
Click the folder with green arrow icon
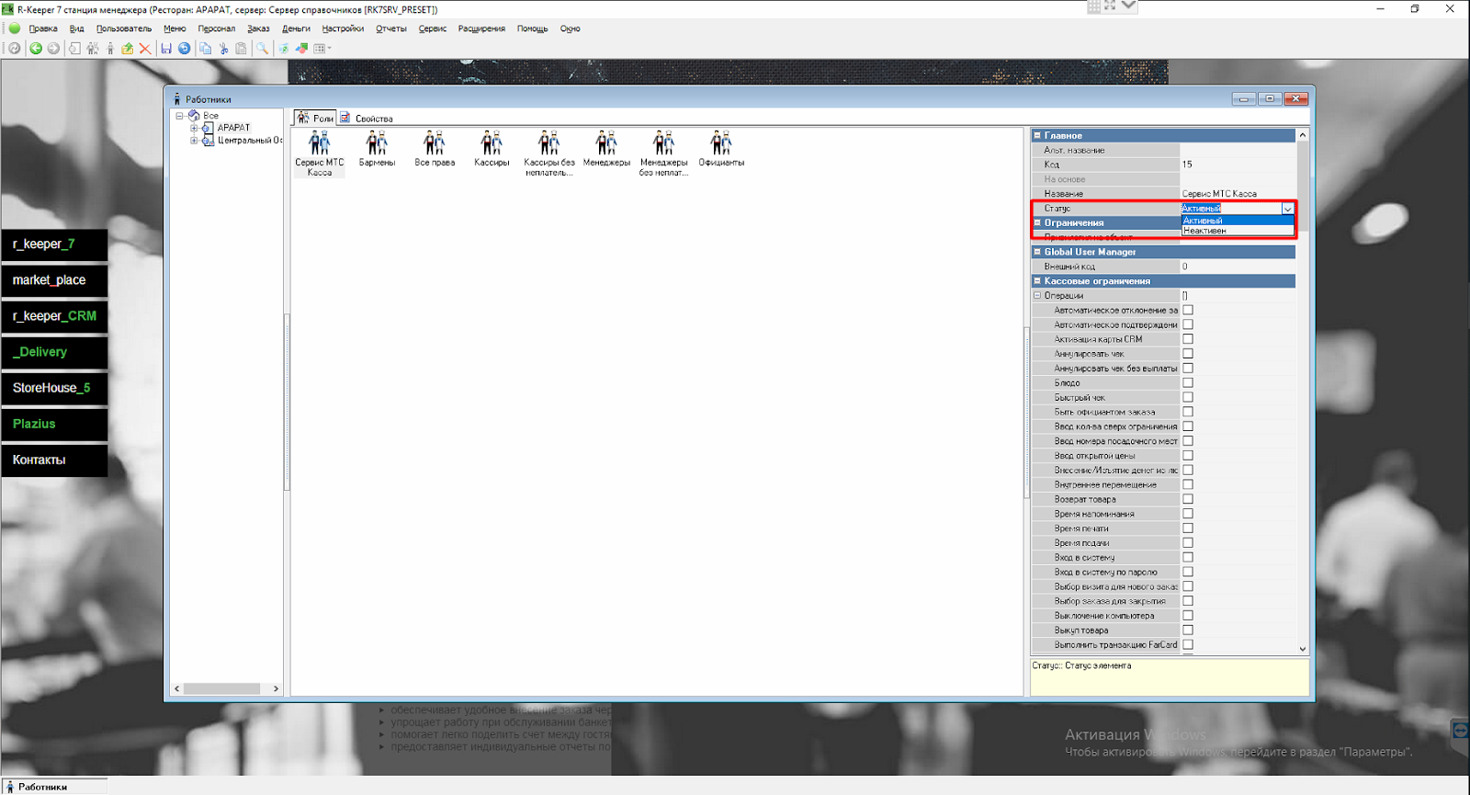pos(128,49)
